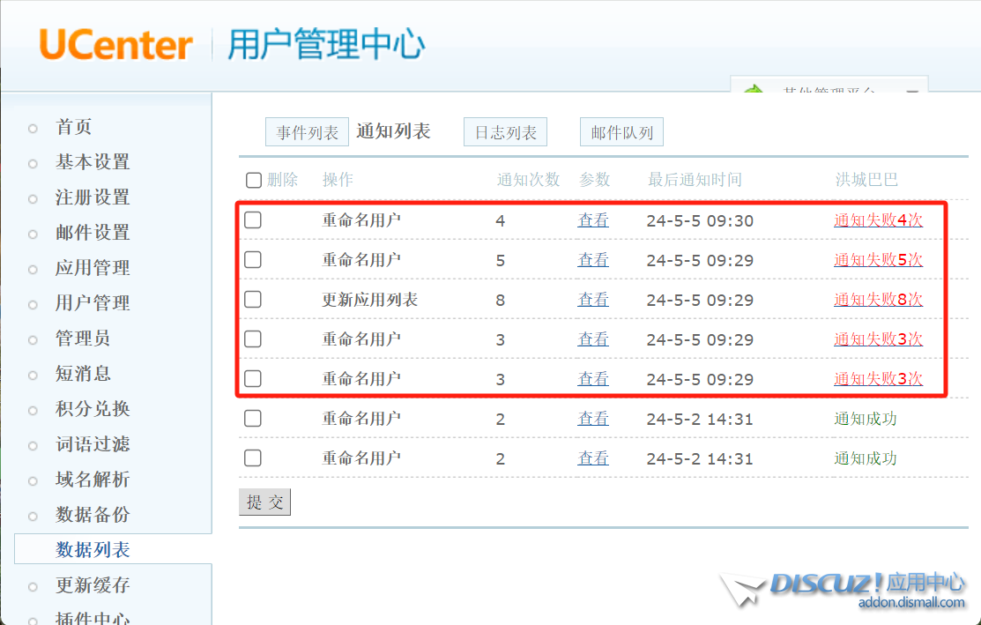Switch to the 邮件队列 tab
The image size is (981, 625).
621,130
